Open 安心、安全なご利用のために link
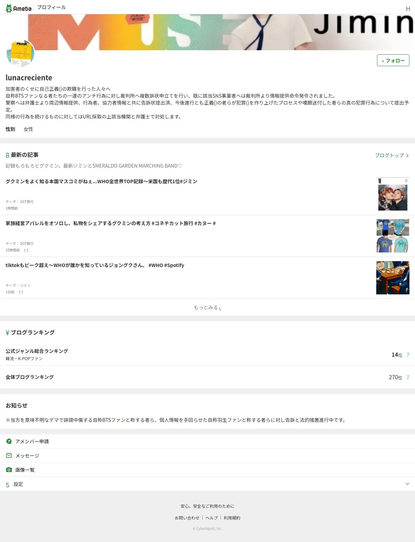Screen dimensions: 415x542 pyautogui.click(x=207, y=506)
